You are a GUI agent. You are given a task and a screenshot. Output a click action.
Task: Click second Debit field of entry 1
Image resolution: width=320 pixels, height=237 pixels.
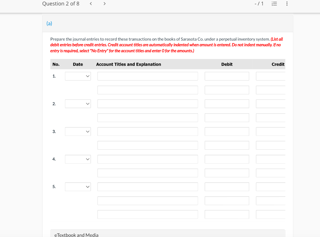click(227, 90)
